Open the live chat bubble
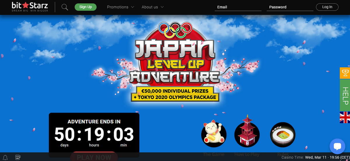This screenshot has height=161, width=350. coord(337,146)
